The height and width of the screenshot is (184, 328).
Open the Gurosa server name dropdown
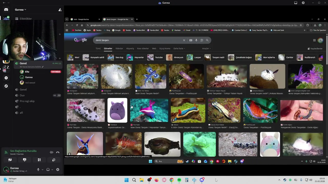coord(20,10)
